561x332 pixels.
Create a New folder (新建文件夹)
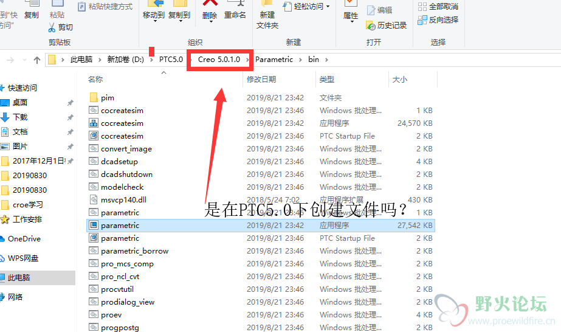click(x=267, y=15)
